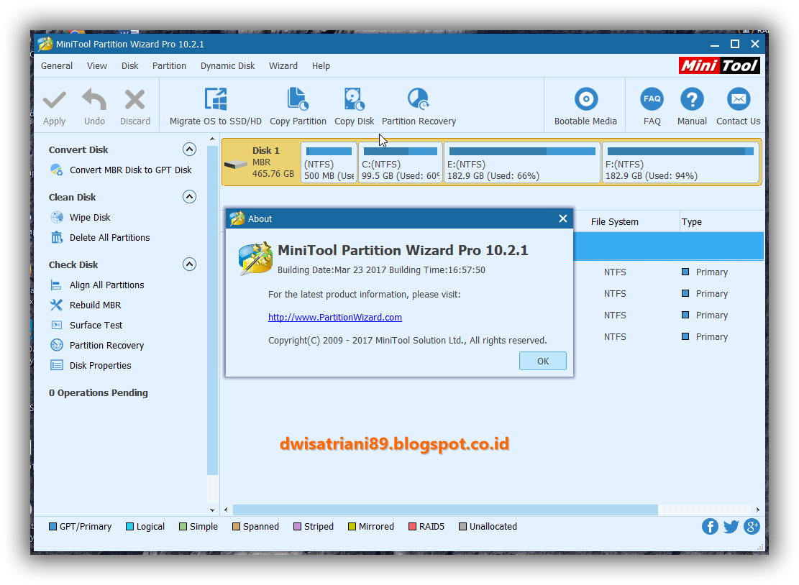Open the Copy Disk wizard

(x=354, y=106)
